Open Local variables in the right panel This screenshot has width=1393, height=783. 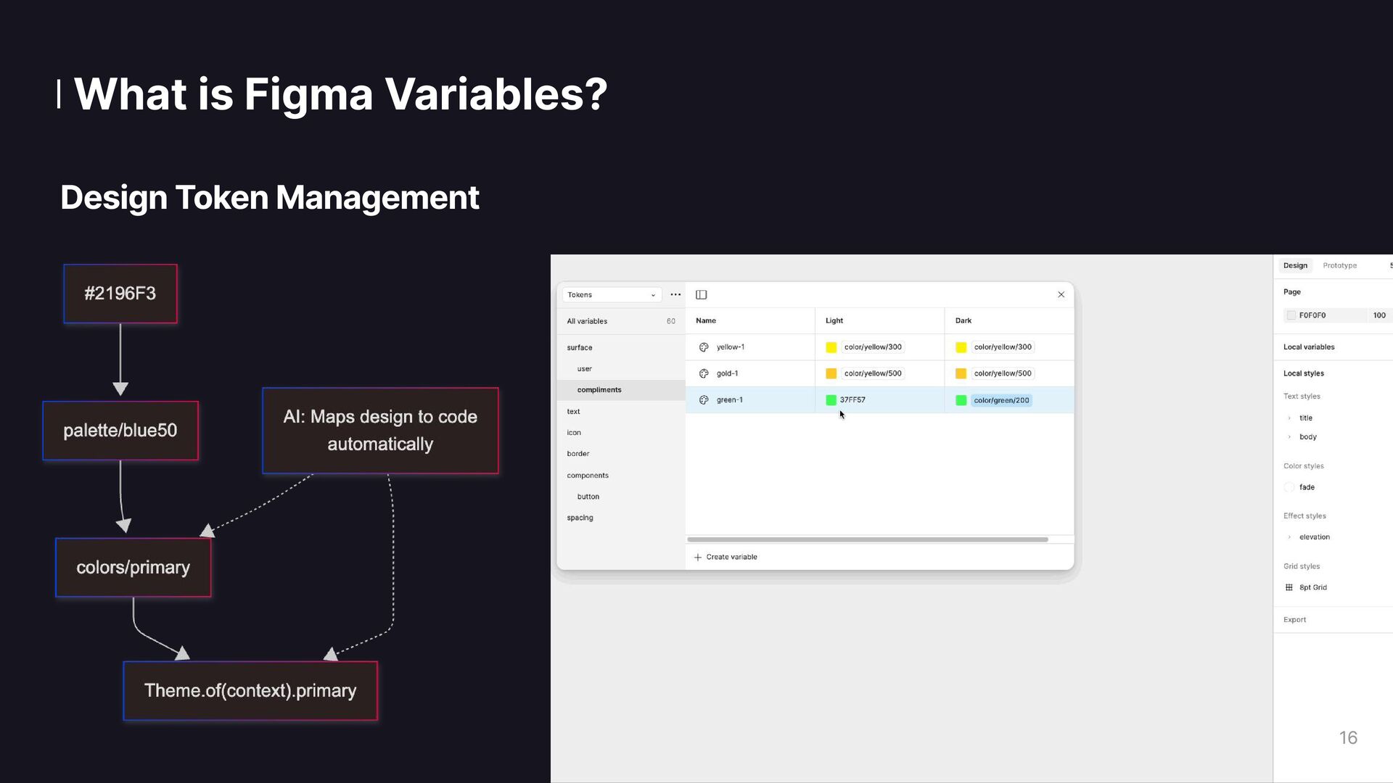1309,347
